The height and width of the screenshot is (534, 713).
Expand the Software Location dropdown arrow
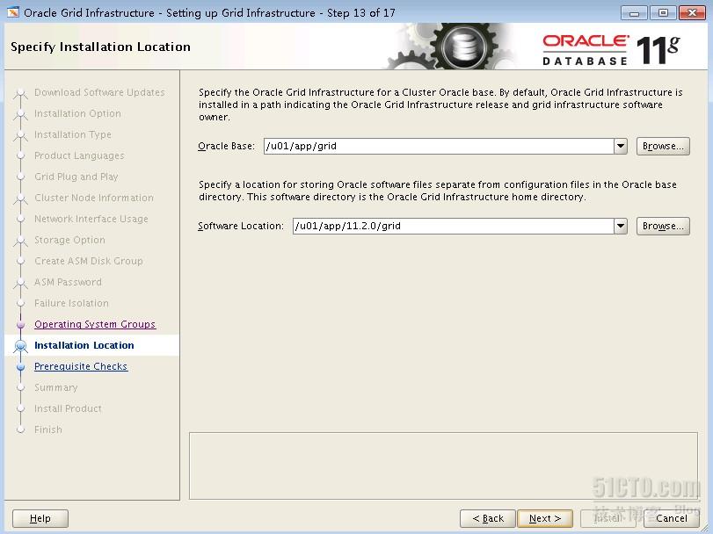pos(620,226)
